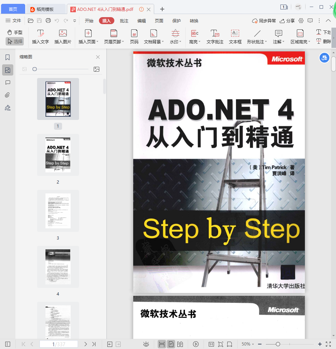Viewport: 336px width, 349px height.
Task: Select the 插入图片 (Insert Picture) tool
Action: [x=63, y=37]
